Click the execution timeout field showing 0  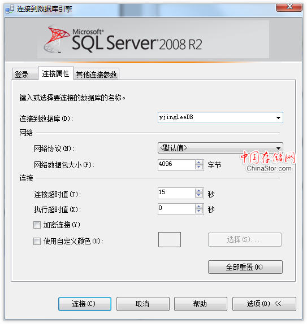tap(176, 209)
